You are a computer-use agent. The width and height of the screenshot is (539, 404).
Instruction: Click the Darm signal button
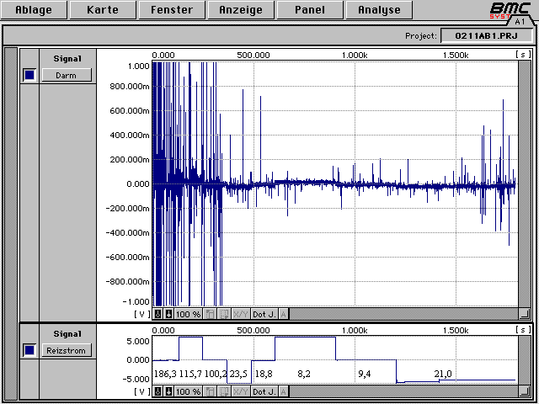click(x=66, y=75)
